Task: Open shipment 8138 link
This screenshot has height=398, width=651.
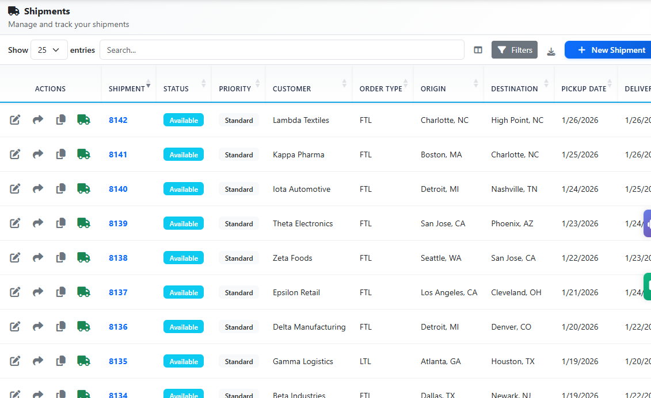Action: tap(118, 258)
